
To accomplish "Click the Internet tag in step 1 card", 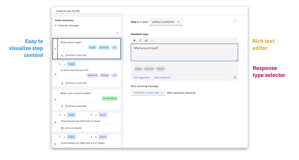I will click(104, 48).
